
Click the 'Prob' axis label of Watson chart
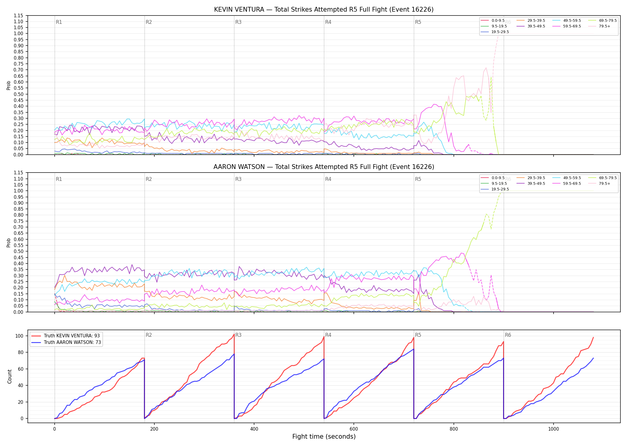9,243
